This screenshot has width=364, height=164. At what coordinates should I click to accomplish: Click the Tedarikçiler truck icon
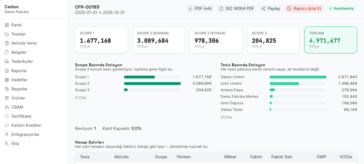pyautogui.click(x=7, y=61)
